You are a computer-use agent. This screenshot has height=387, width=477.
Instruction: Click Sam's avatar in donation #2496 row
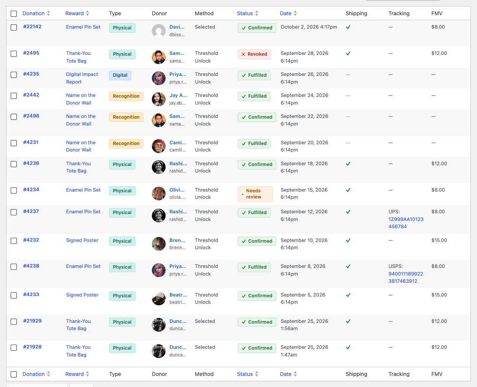pyautogui.click(x=159, y=120)
